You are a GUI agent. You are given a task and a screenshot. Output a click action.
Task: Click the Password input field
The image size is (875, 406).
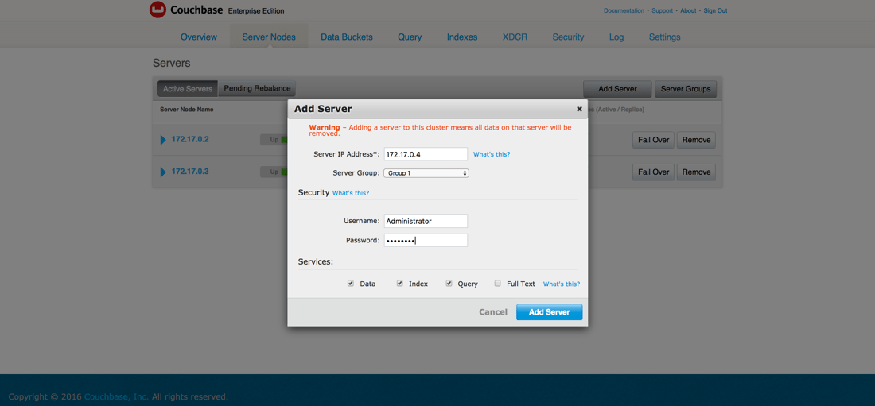[x=426, y=241]
